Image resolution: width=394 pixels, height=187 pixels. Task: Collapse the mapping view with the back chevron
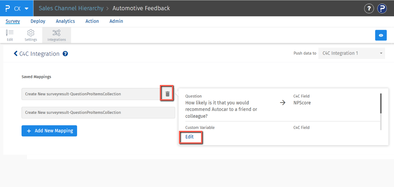15,53
